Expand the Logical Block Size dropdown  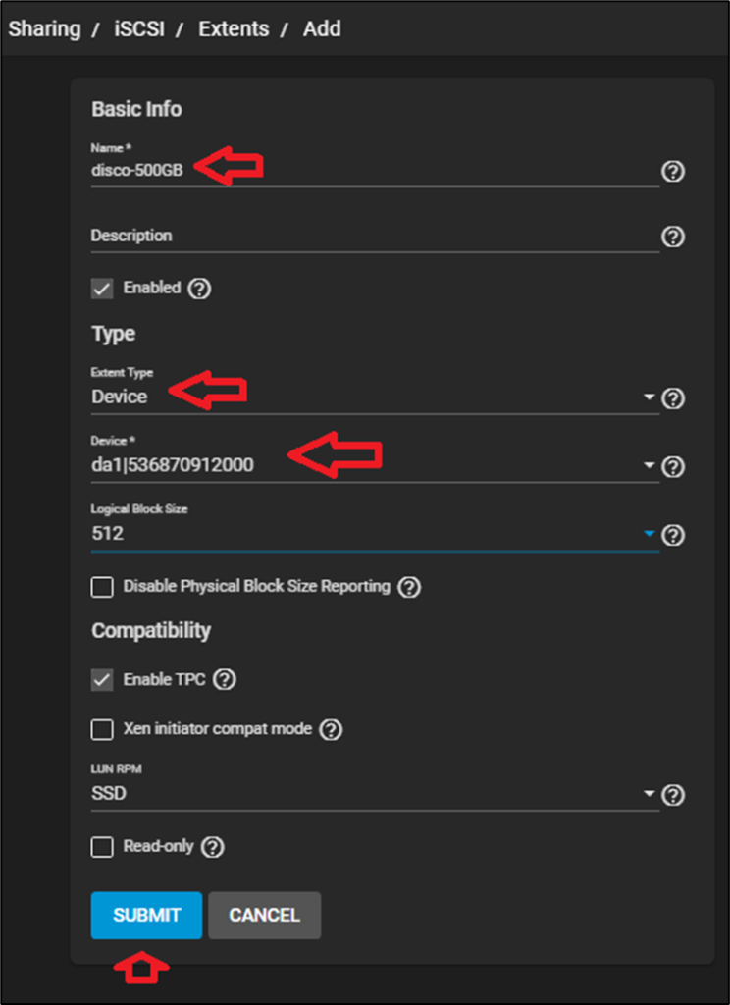[x=373, y=535]
